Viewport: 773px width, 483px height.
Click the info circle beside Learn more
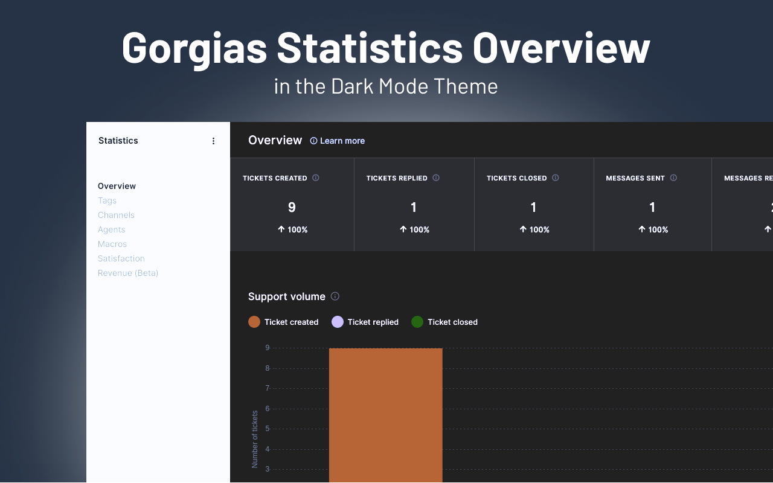click(312, 141)
